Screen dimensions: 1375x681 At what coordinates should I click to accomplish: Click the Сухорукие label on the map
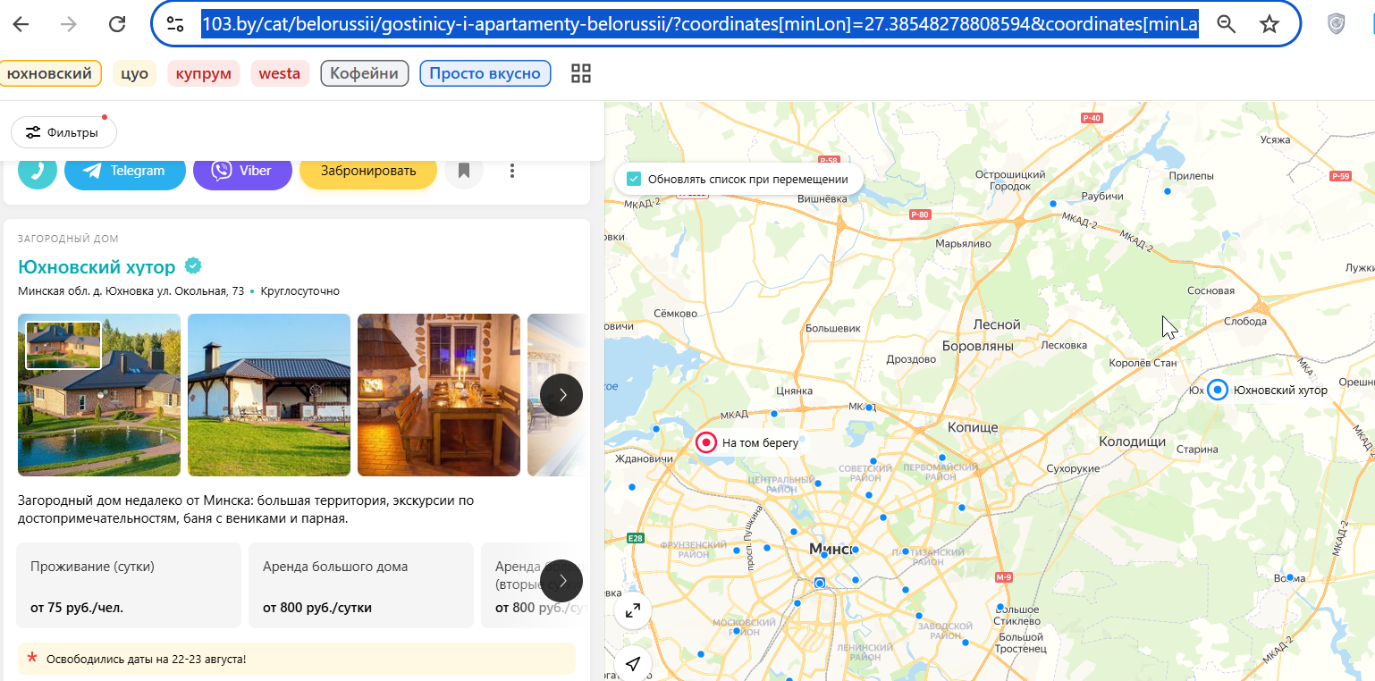pos(1072,468)
